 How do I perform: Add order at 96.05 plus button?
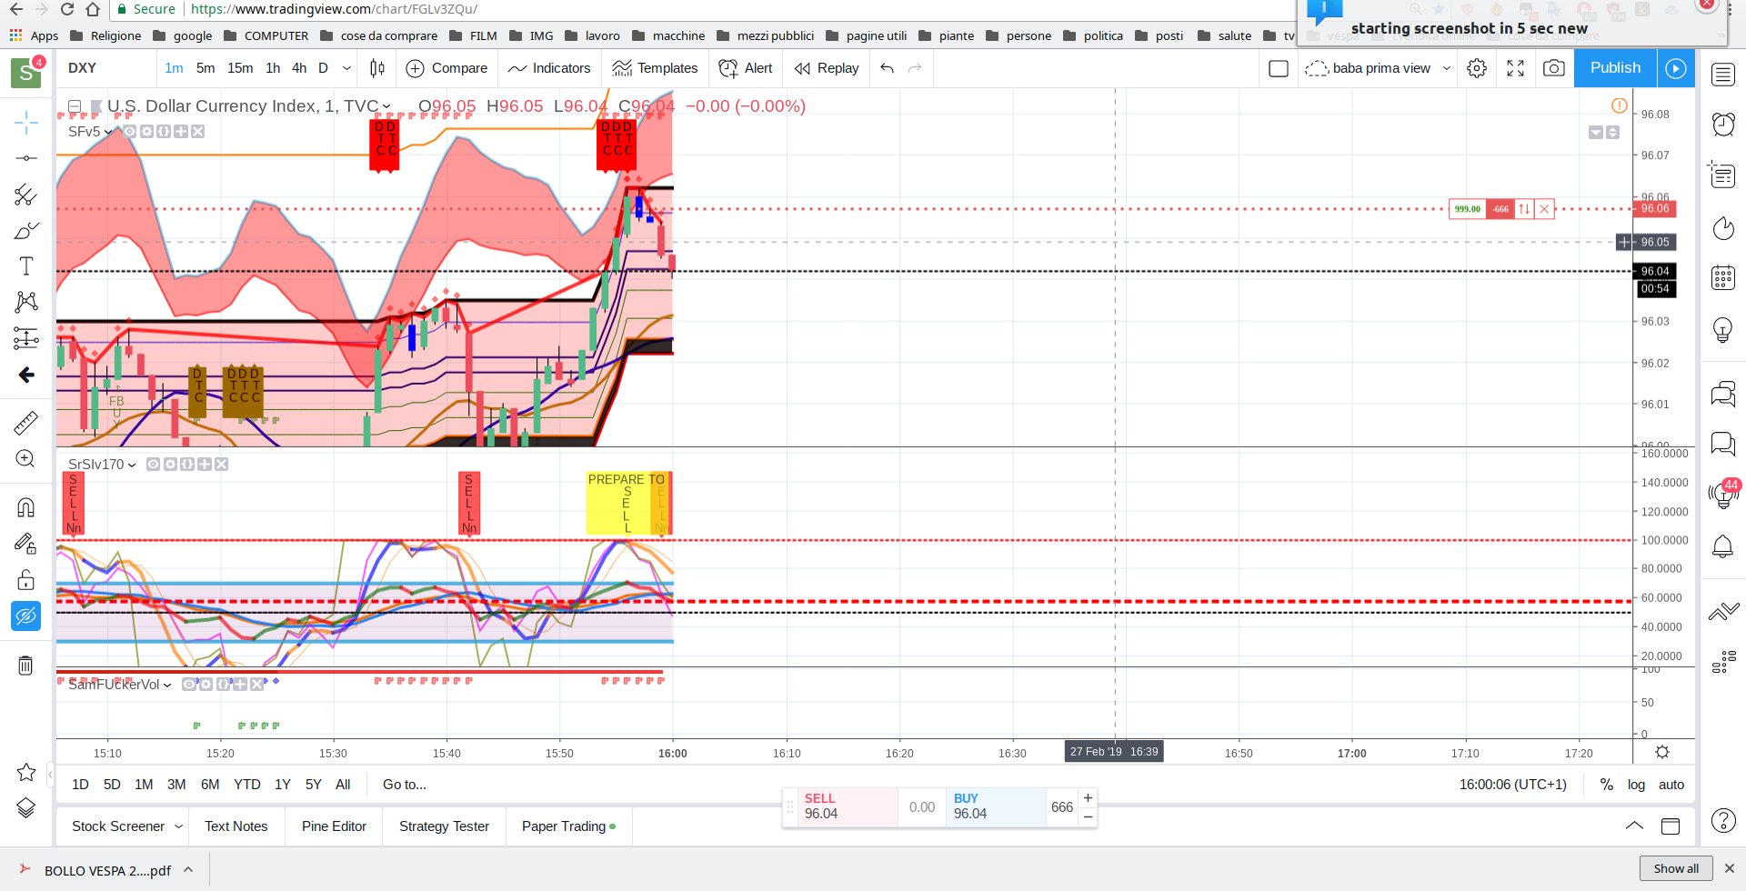click(1624, 242)
